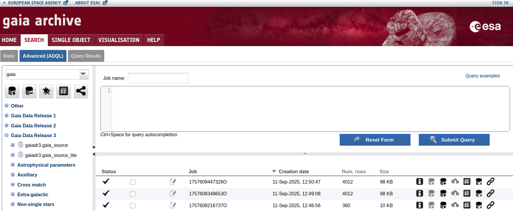
Task: Click the upload table database icon
Action: coord(12,91)
